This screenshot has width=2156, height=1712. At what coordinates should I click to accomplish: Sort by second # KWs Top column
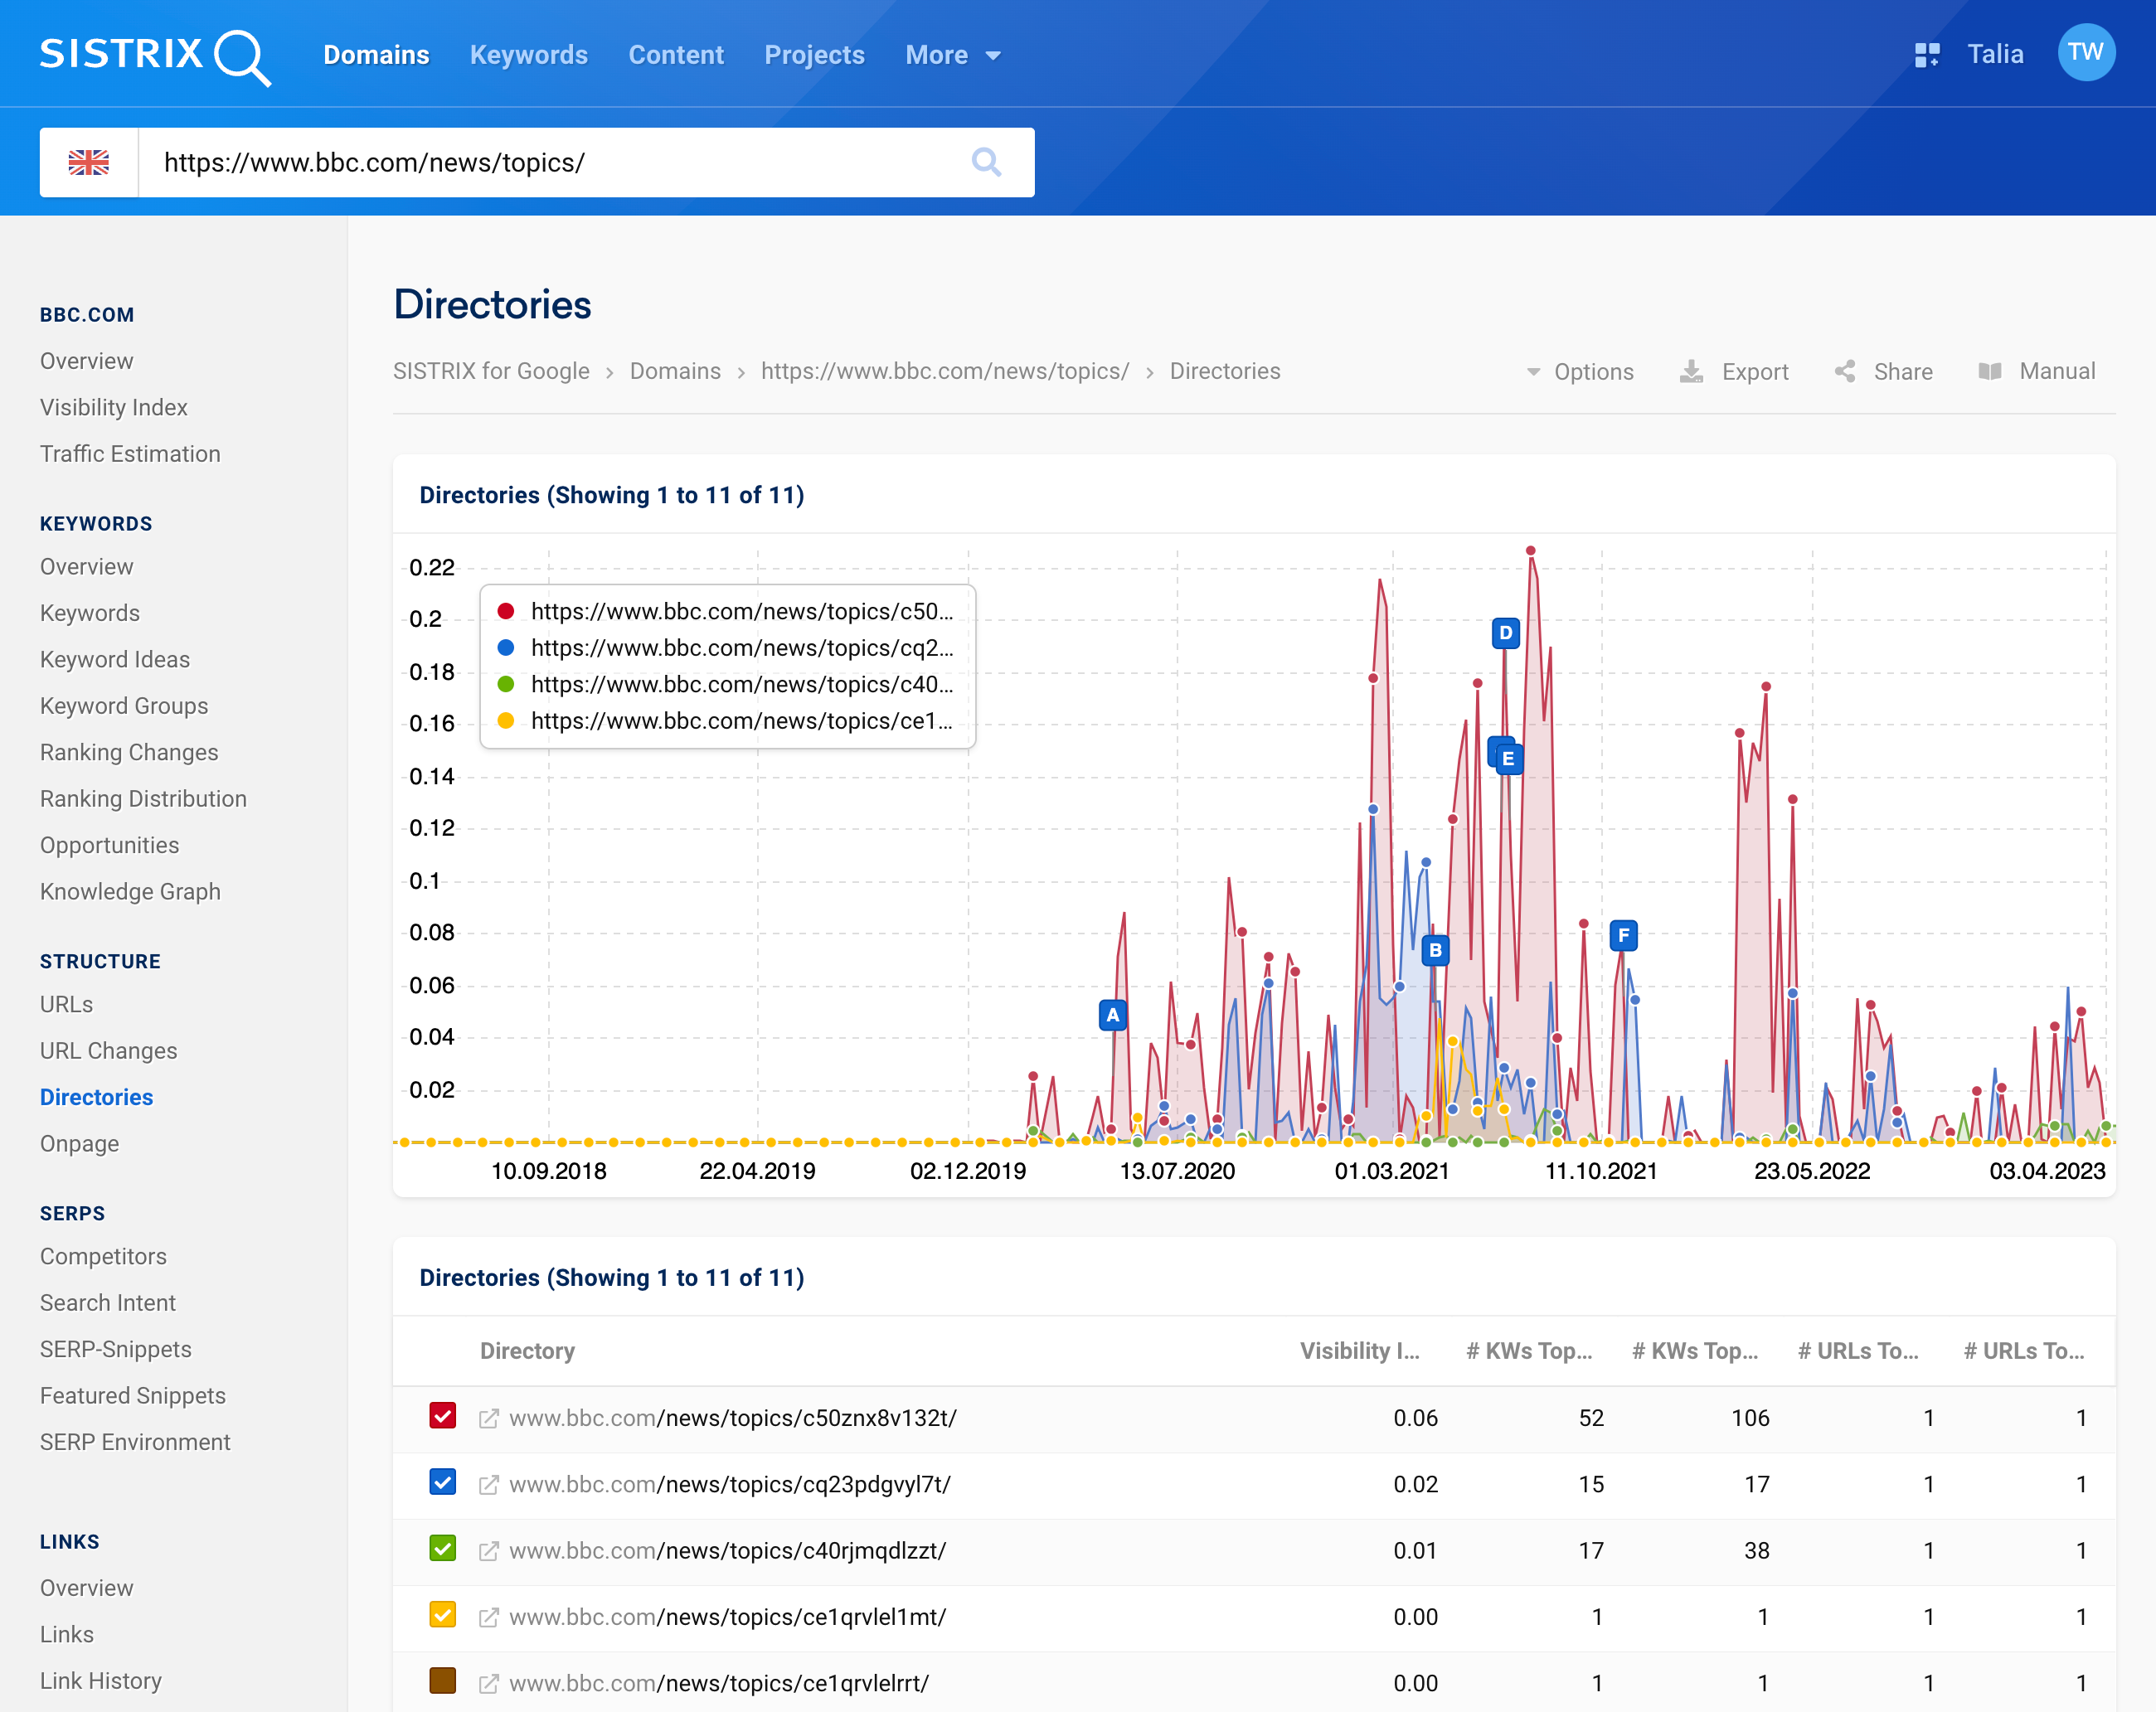click(1695, 1351)
